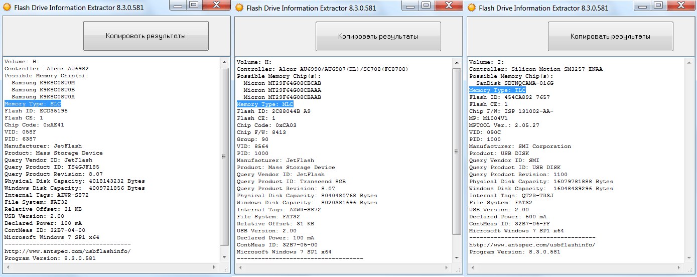Click the scroll up arrow in the AU6982 window
Image resolution: width=697 pixels, height=277 pixels.
tap(224, 62)
